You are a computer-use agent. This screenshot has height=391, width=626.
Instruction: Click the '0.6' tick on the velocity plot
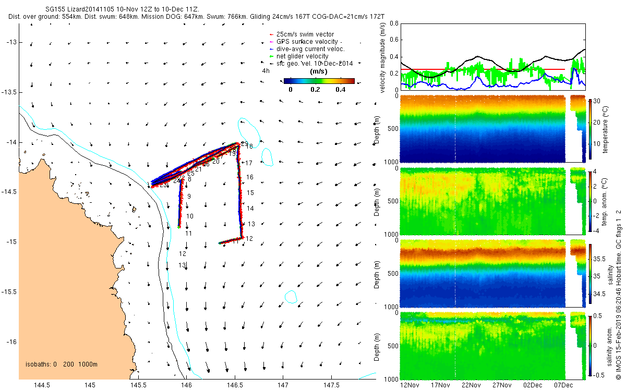coord(394,40)
